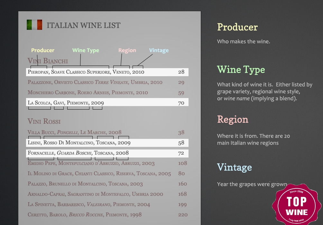Click the Italian Wine List title

click(83, 25)
